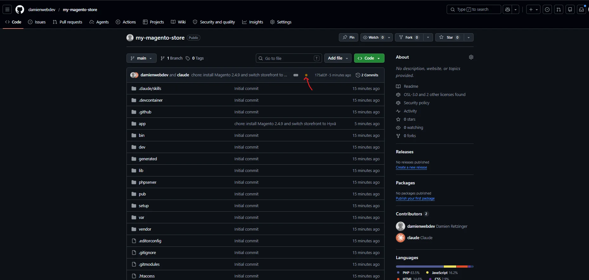Image resolution: width=589 pixels, height=280 pixels.
Task: Open the global navigation hamburger menu
Action: tap(7, 10)
